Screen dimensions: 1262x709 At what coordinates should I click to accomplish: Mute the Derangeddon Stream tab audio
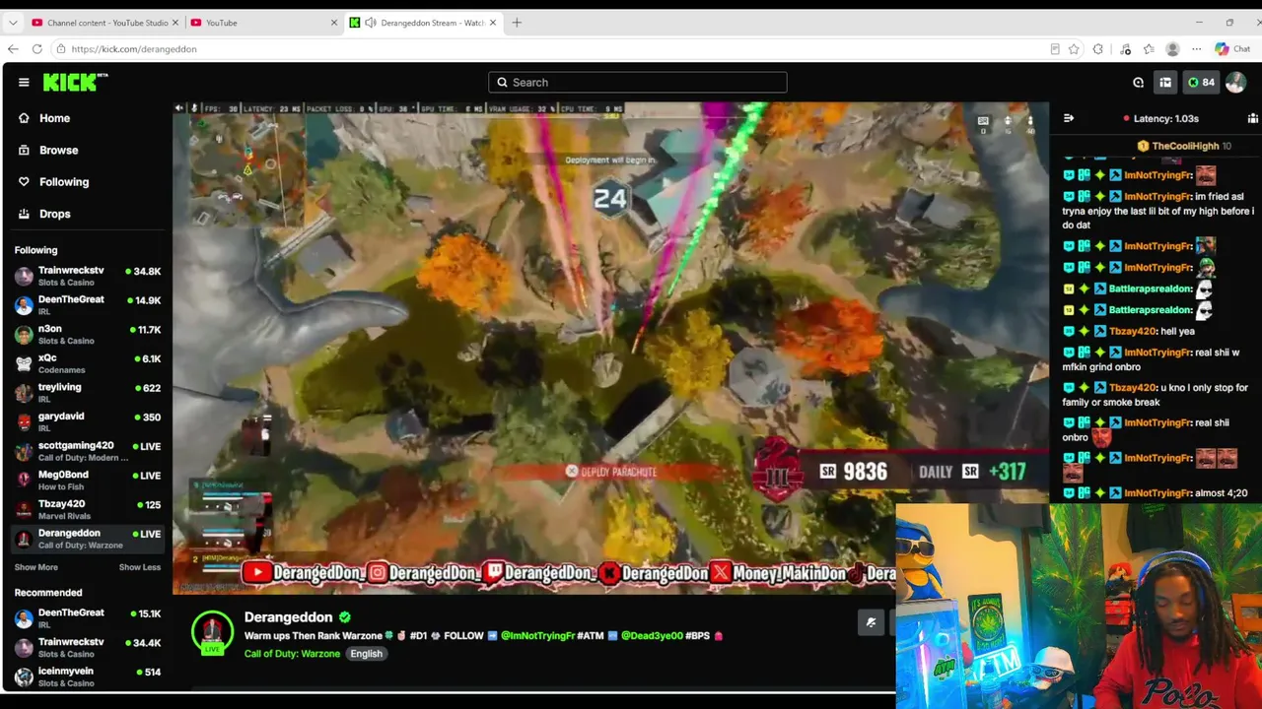pyautogui.click(x=370, y=23)
